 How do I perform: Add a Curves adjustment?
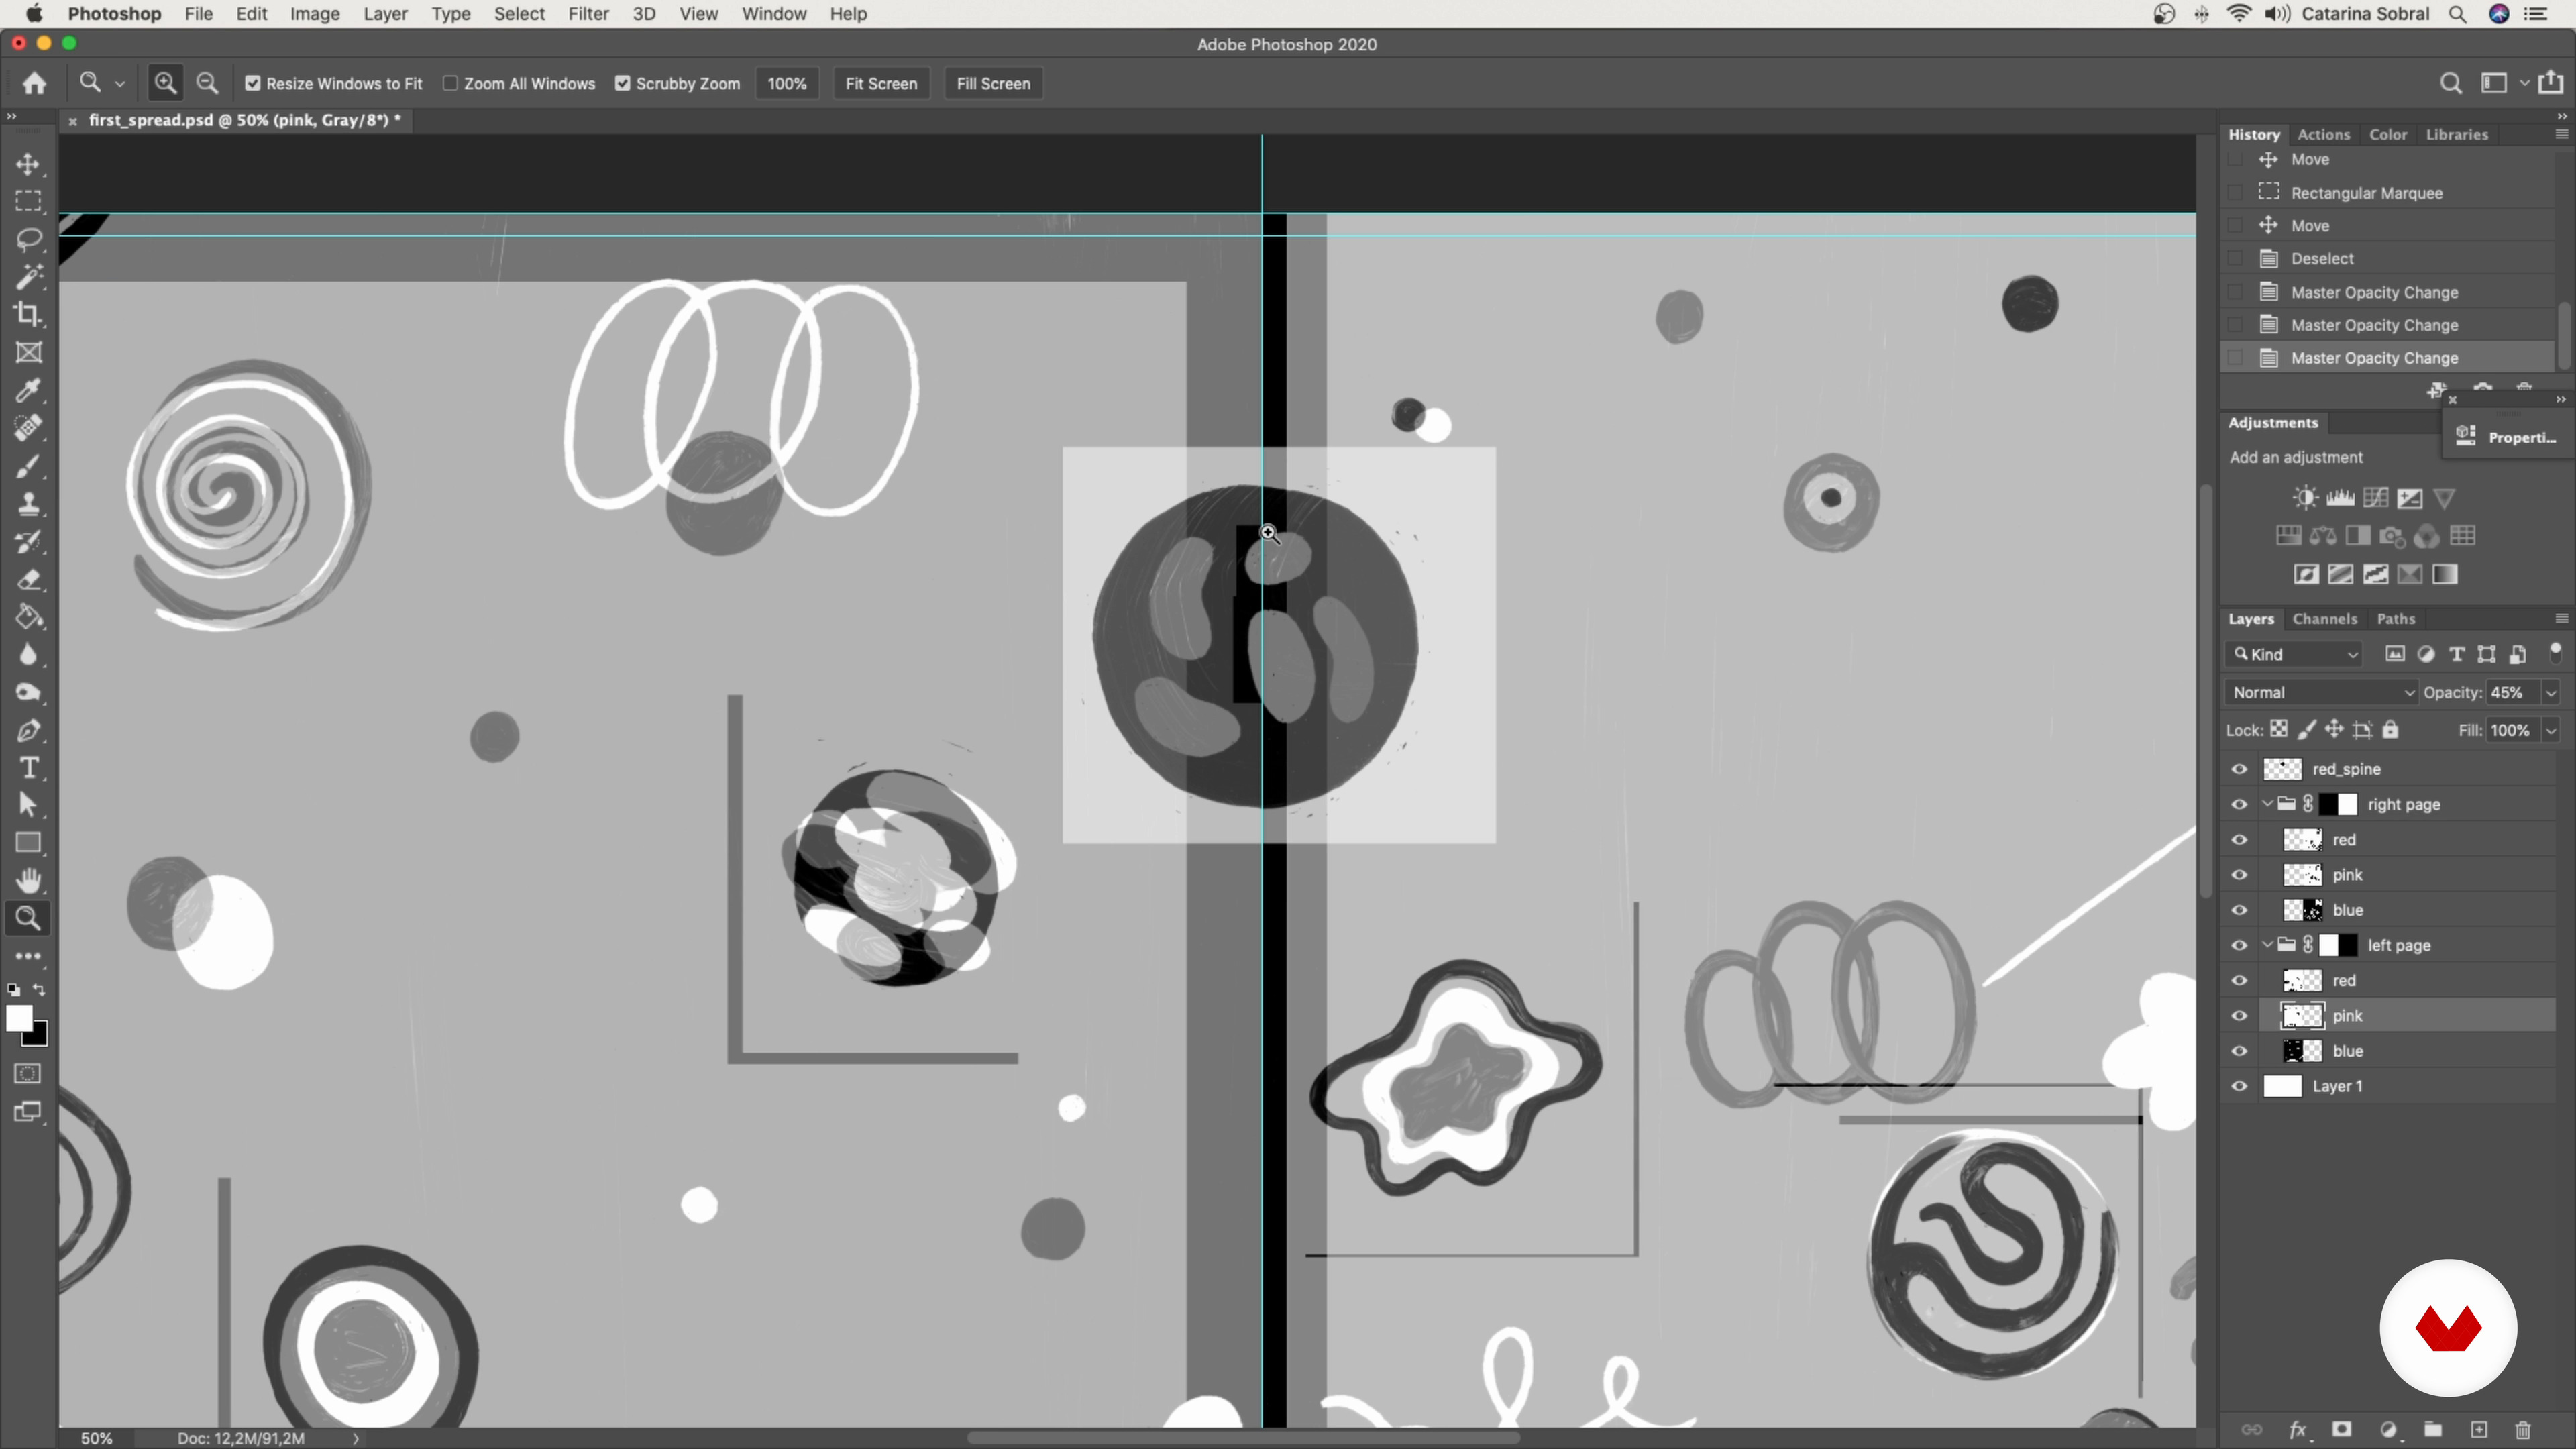[2375, 498]
